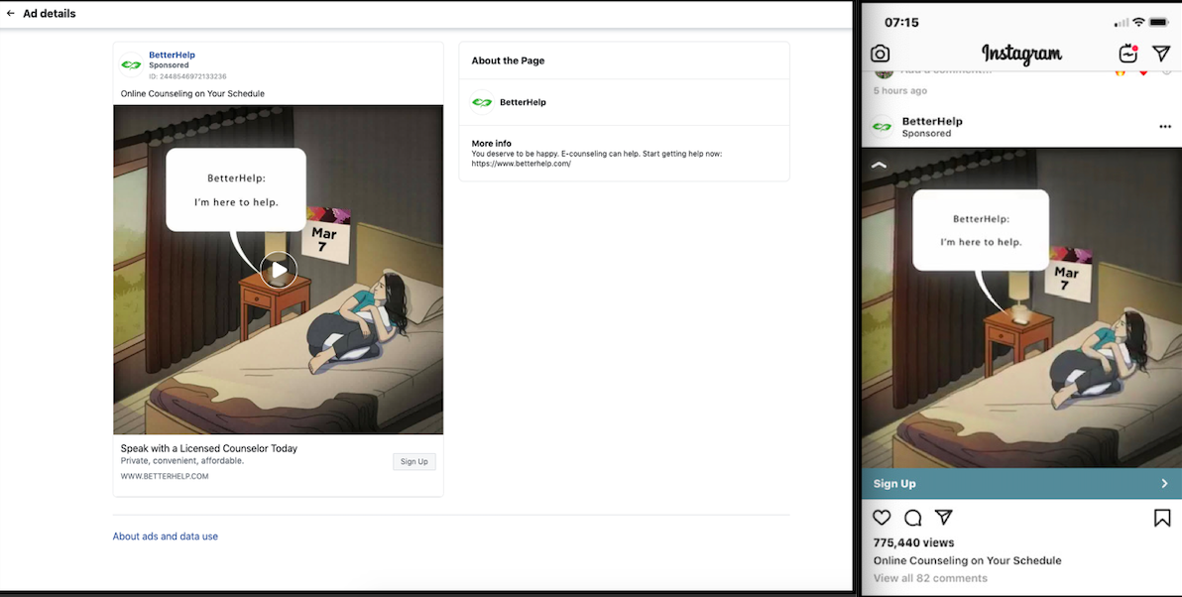Open About ads and data use

pyautogui.click(x=165, y=537)
